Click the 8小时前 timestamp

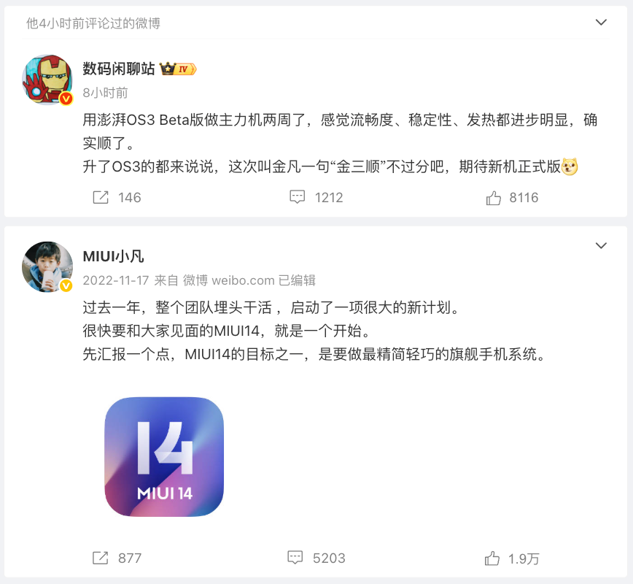coord(105,93)
